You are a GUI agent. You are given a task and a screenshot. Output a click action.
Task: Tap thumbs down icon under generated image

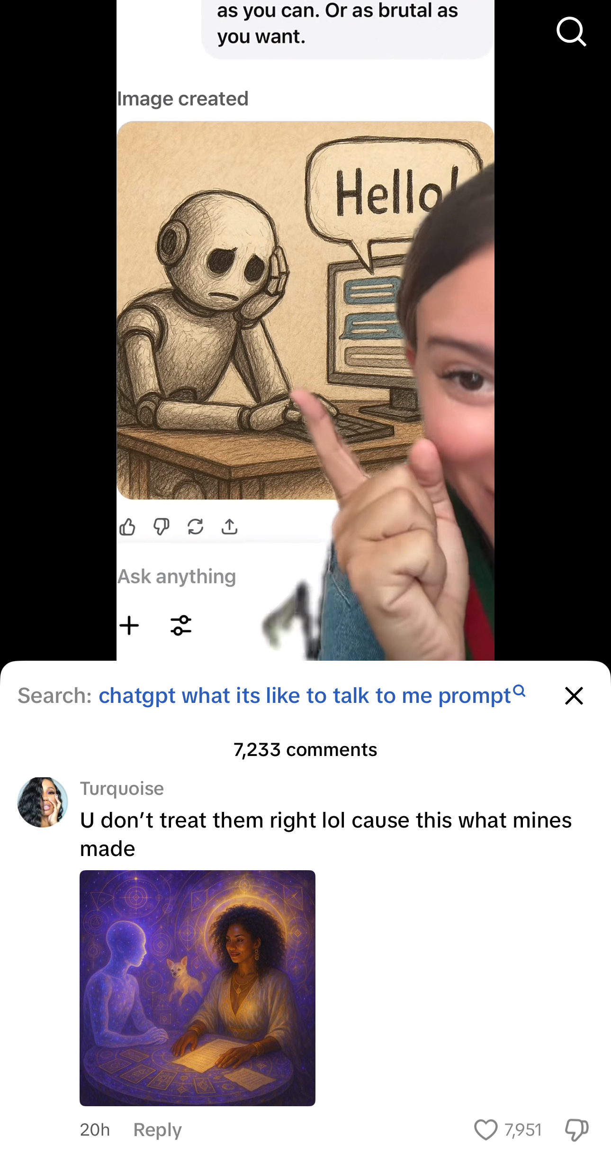pyautogui.click(x=162, y=527)
